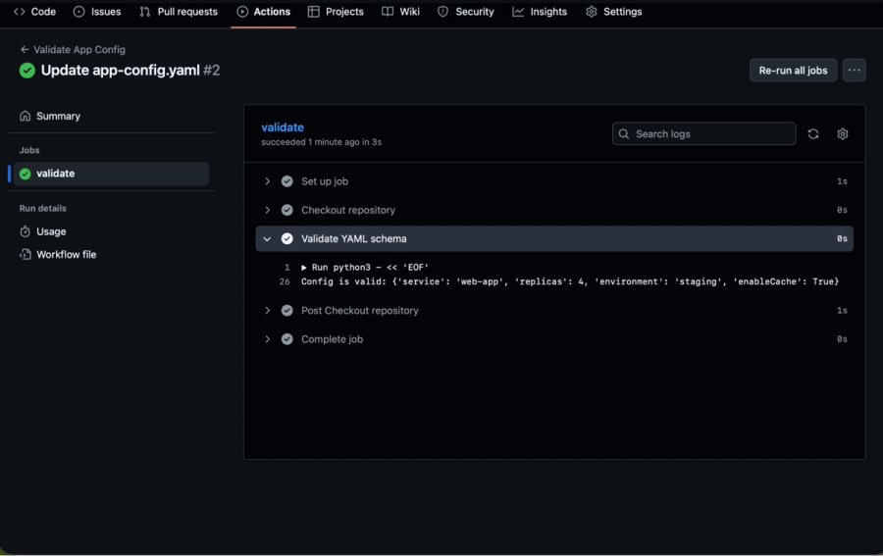Click the Checkout repository success checkmark
The image size is (883, 556).
click(x=287, y=210)
